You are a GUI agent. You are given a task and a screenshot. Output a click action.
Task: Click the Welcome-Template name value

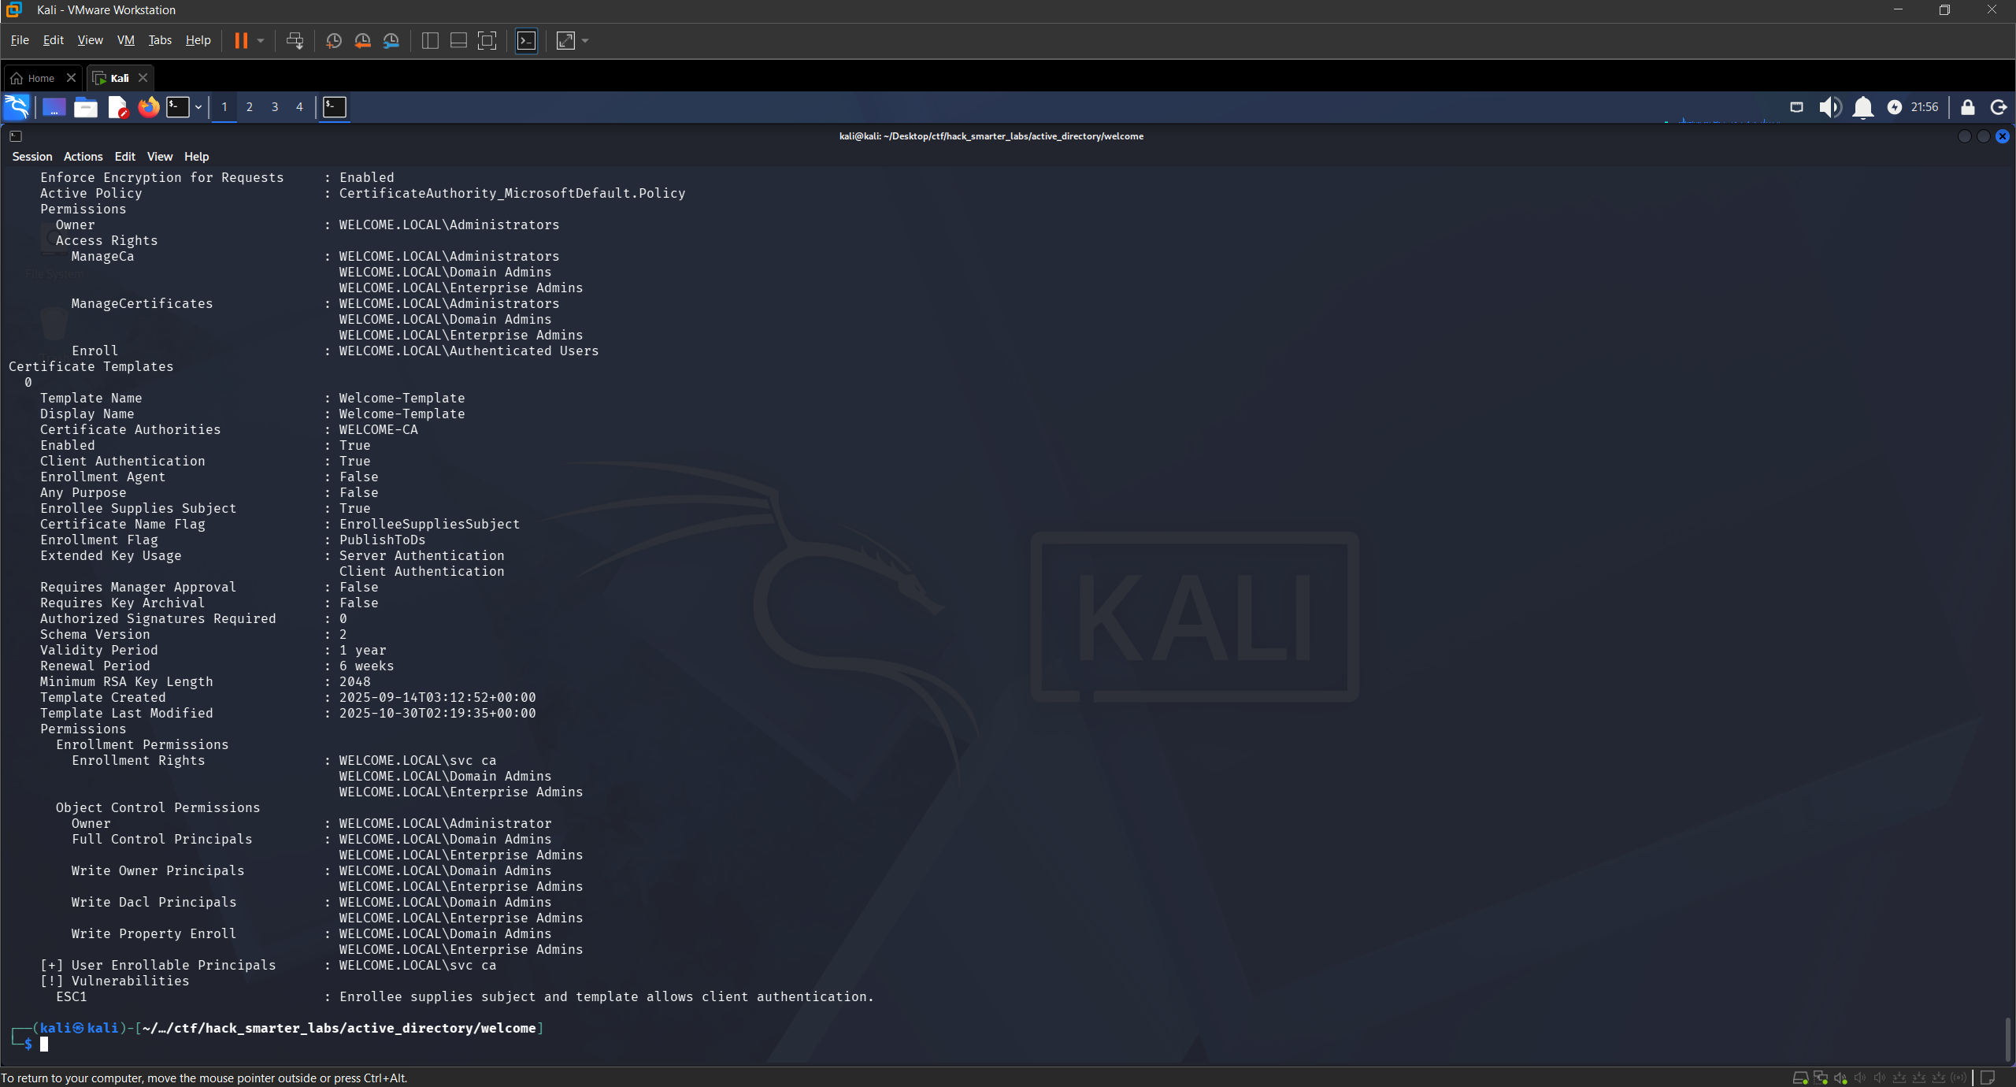coord(402,398)
